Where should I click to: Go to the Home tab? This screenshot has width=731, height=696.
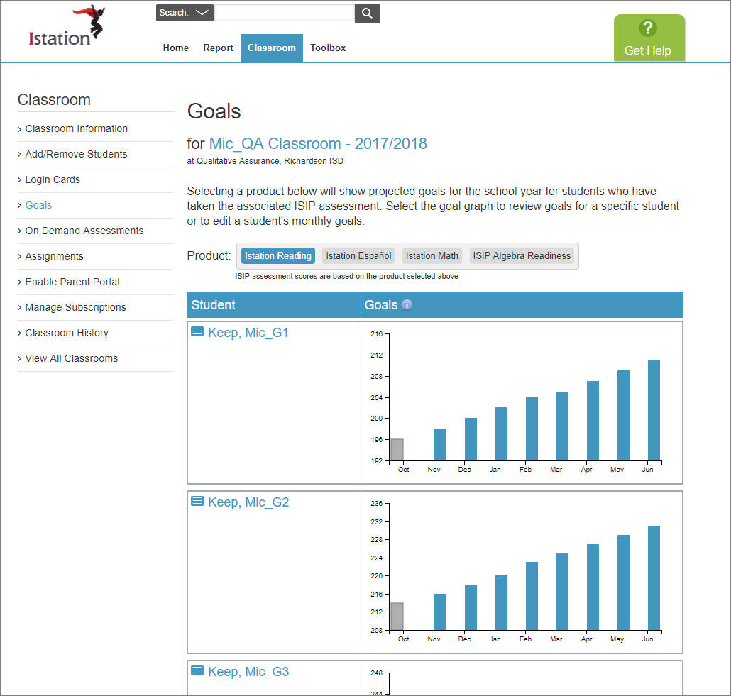click(x=176, y=48)
